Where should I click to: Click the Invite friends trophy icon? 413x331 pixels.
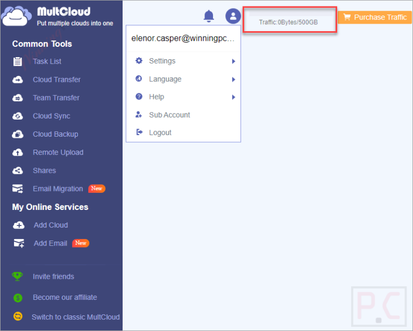[x=17, y=277]
